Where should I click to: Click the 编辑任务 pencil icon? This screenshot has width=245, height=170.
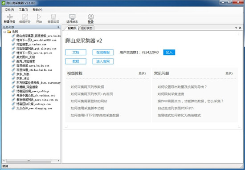[x=25, y=17]
